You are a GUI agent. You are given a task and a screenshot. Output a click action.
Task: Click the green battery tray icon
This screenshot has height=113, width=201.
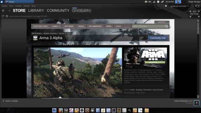(146, 2)
